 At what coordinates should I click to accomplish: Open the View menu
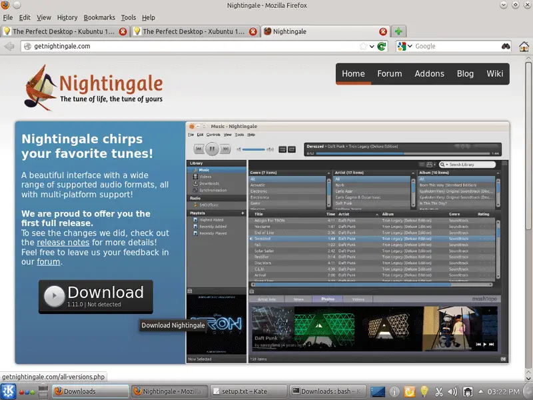44,17
